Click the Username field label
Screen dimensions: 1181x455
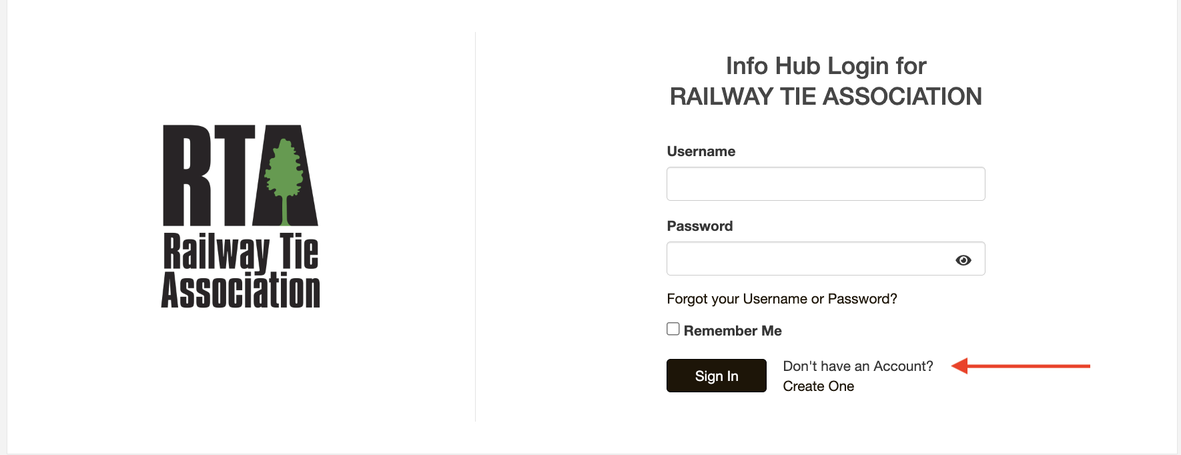[x=701, y=151]
